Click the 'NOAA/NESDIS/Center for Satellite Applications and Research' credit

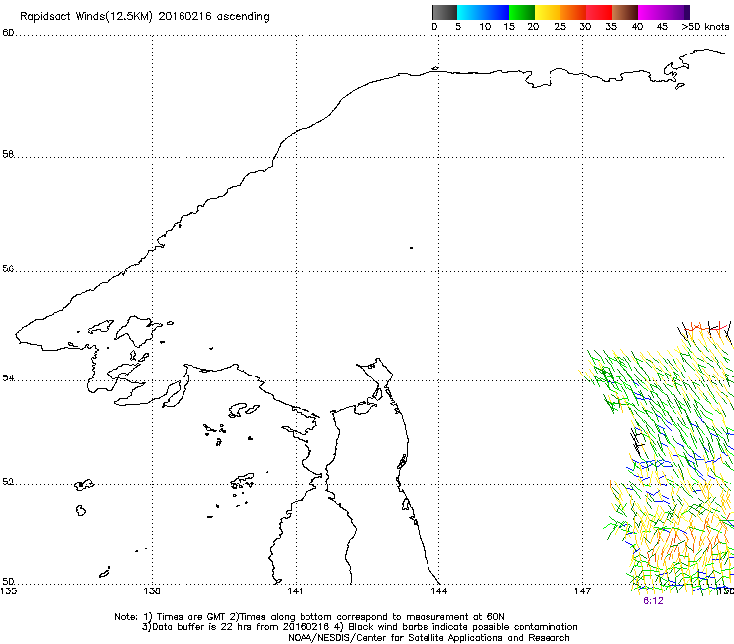pyautogui.click(x=428, y=638)
